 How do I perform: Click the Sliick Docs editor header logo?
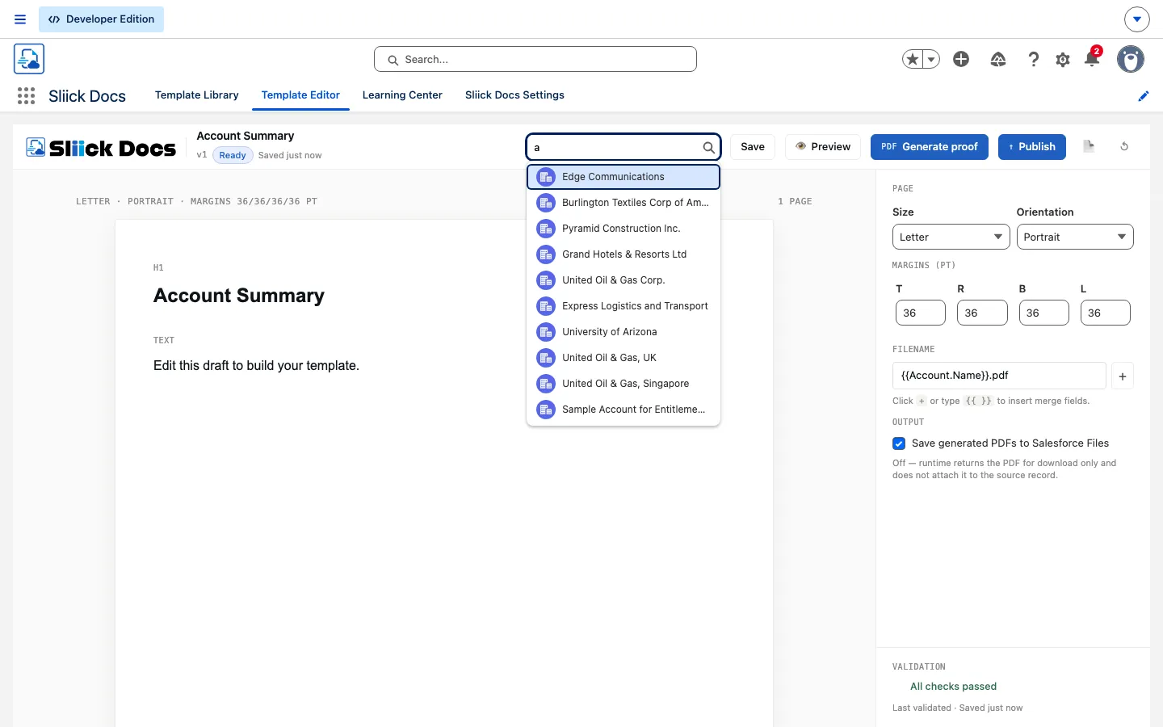pyautogui.click(x=101, y=148)
